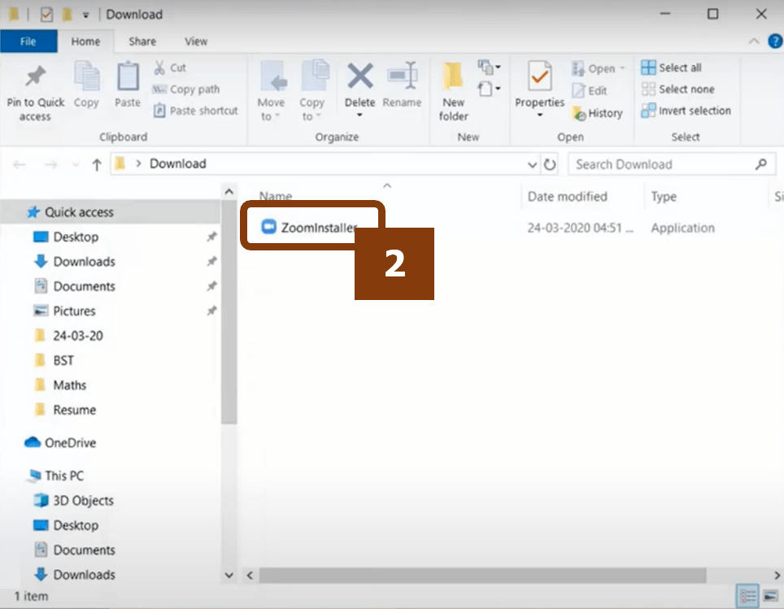The image size is (784, 609).
Task: Click the Back navigation arrow
Action: pyautogui.click(x=20, y=164)
